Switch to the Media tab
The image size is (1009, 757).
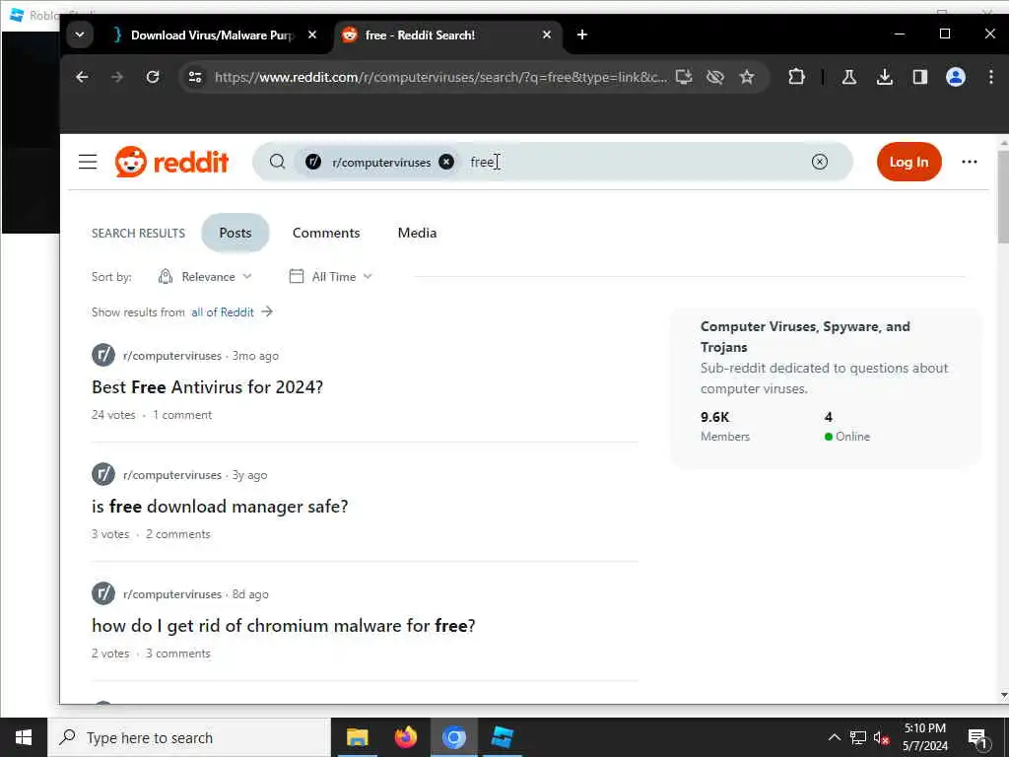click(x=417, y=233)
